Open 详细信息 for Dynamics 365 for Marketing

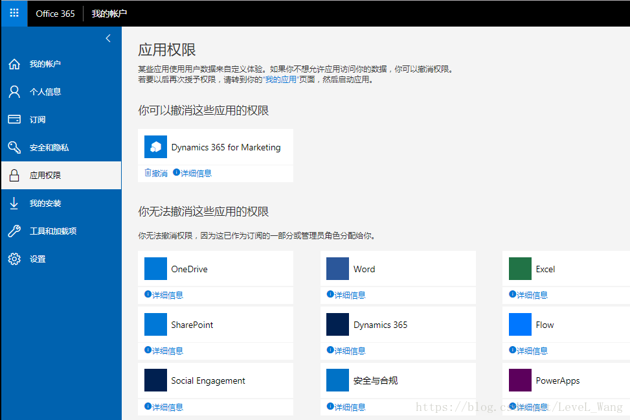pyautogui.click(x=192, y=173)
